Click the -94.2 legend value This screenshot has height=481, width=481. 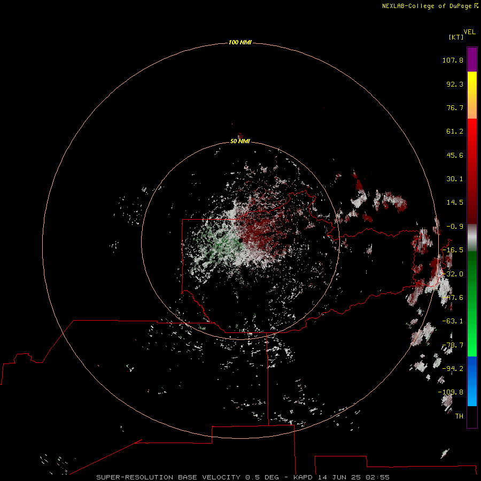(453, 368)
